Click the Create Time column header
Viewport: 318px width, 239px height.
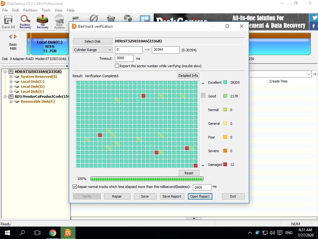(x=278, y=81)
